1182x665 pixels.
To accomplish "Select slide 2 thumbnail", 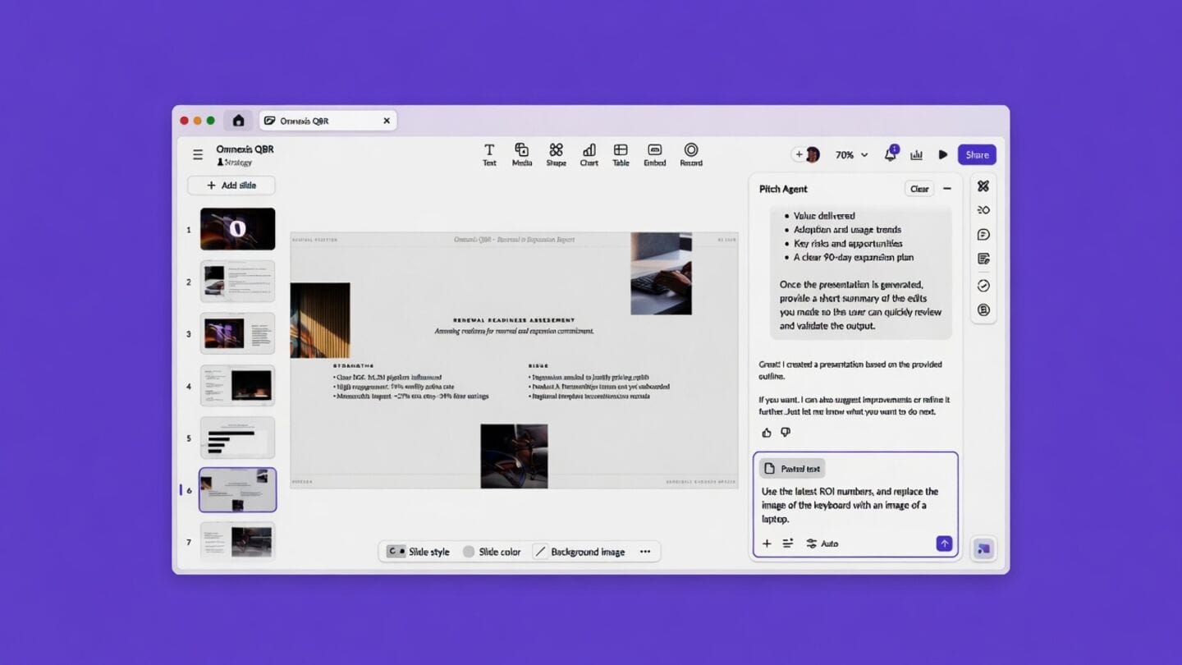I will click(237, 282).
